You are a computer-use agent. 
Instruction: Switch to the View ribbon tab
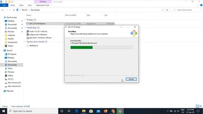click(29, 5)
